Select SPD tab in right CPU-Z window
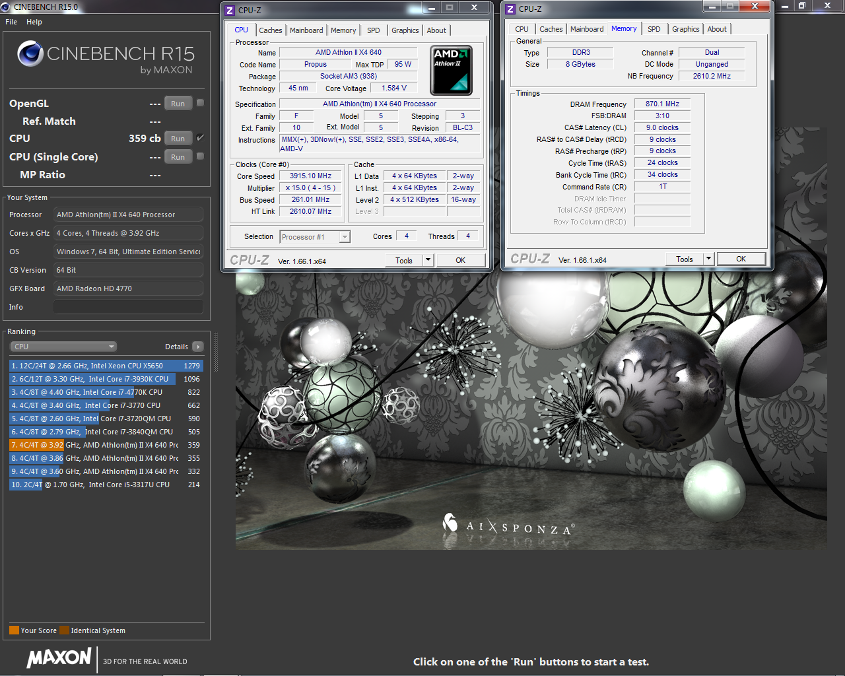This screenshot has height=676, width=845. pyautogui.click(x=654, y=29)
